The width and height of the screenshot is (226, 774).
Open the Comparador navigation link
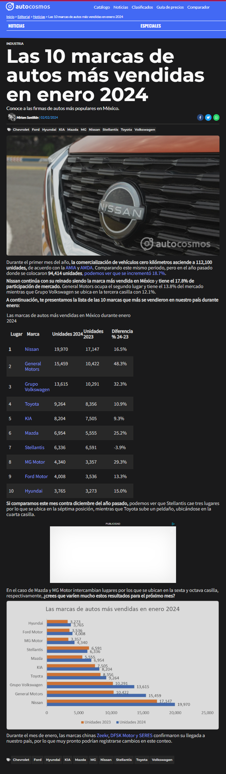point(198,7)
